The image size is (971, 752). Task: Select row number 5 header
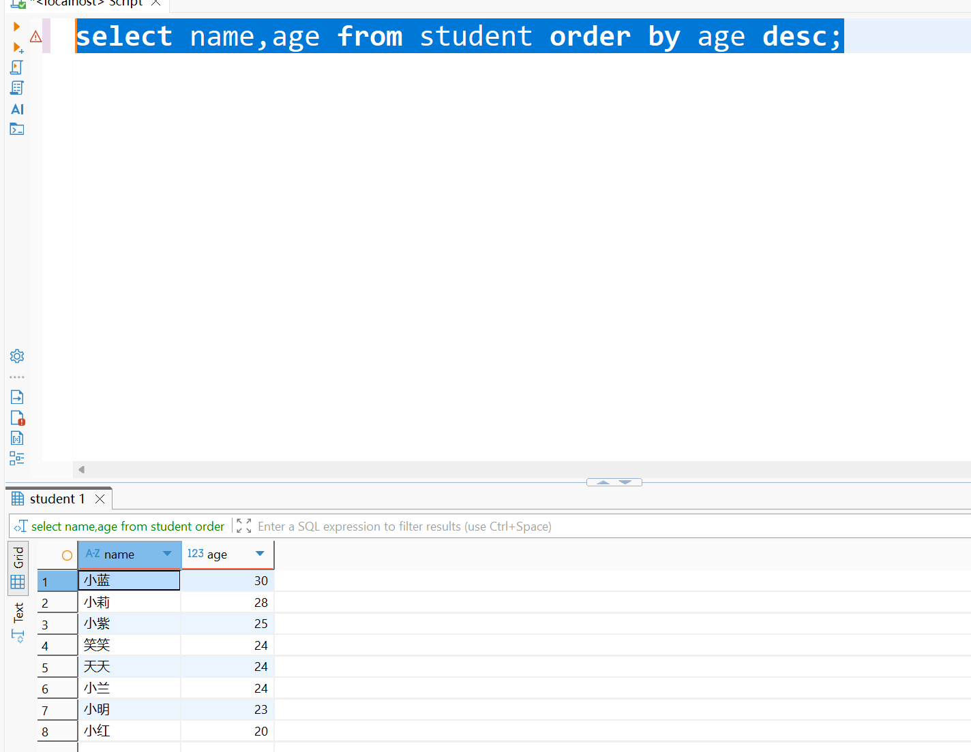(x=58, y=667)
